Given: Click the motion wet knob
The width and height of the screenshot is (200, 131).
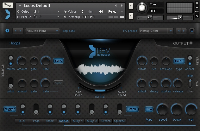Looking at the screenshot, I should (x=191, y=110).
